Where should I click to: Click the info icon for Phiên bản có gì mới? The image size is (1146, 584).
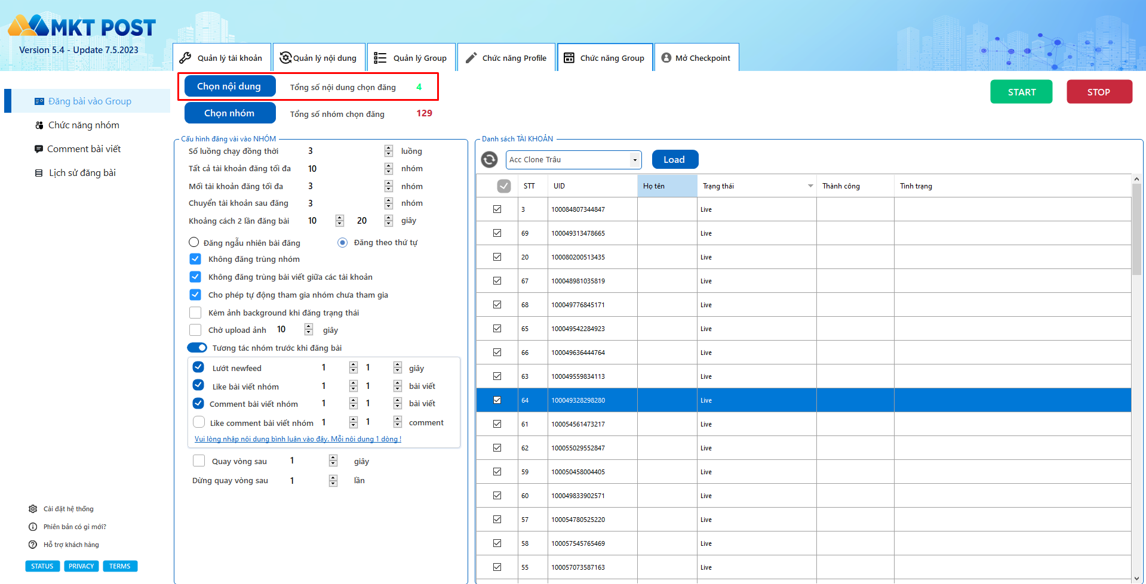[33, 527]
